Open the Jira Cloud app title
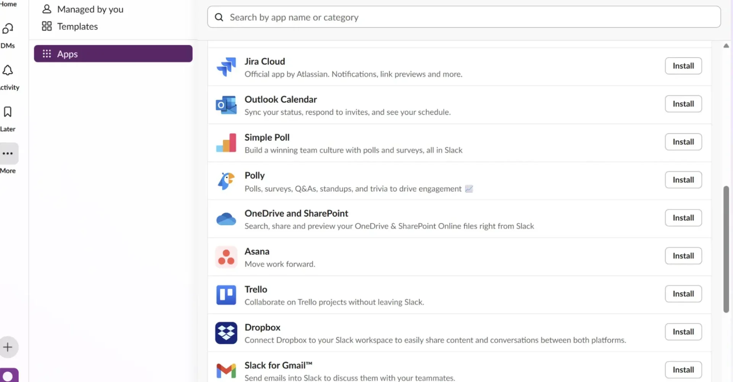Image resolution: width=733 pixels, height=382 pixels. (265, 62)
